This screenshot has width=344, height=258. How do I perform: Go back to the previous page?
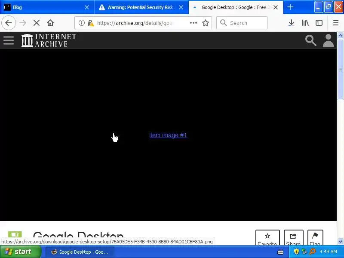(9, 23)
